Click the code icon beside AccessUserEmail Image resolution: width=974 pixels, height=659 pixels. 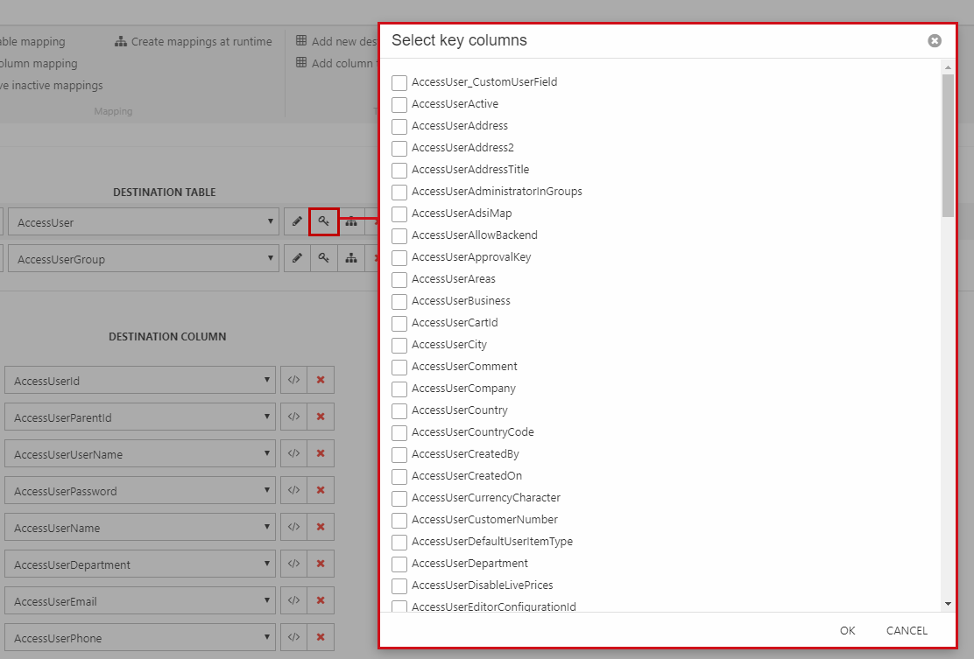294,600
